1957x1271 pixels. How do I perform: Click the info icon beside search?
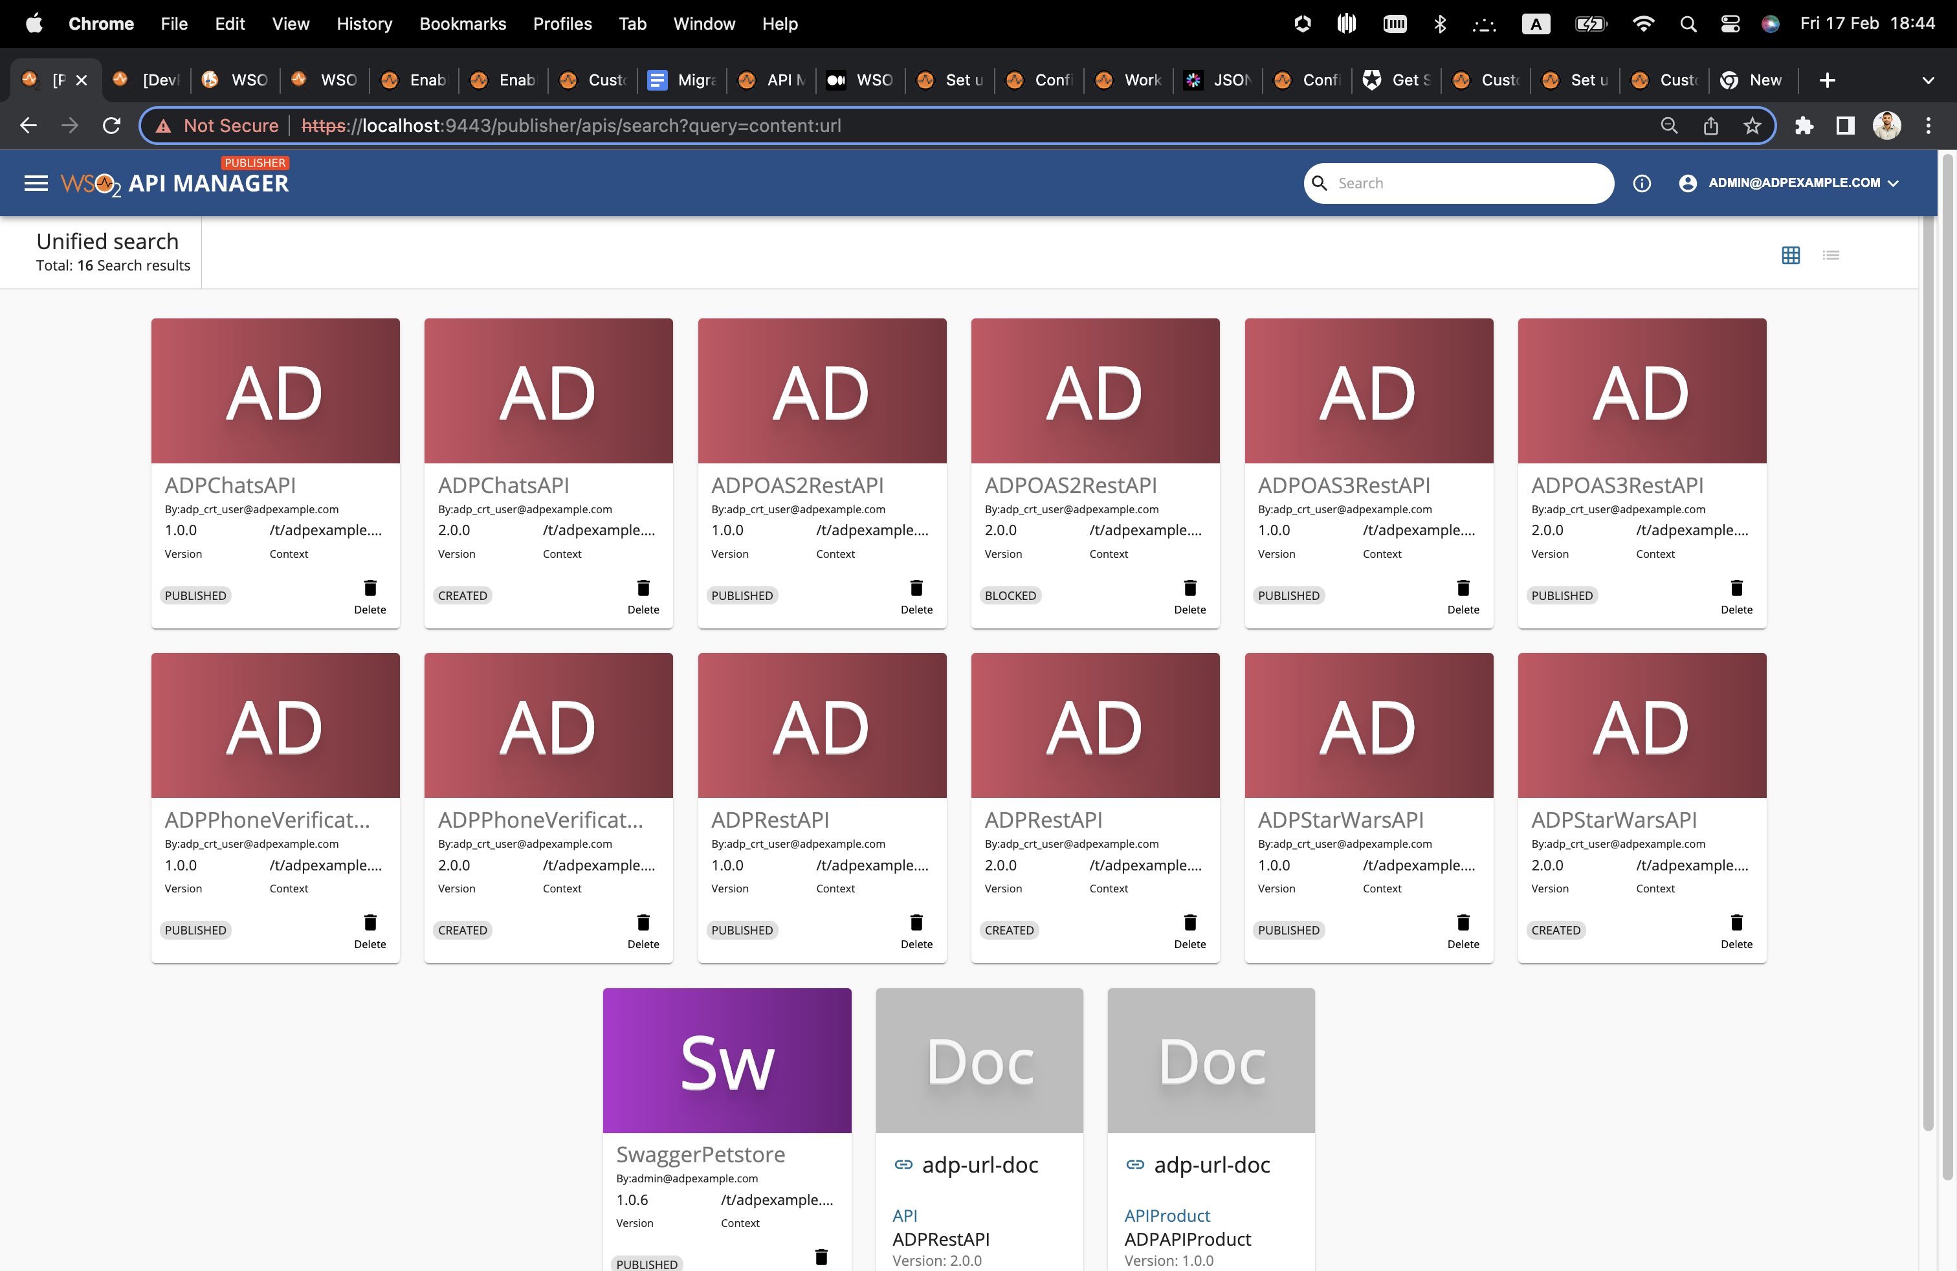(x=1641, y=183)
